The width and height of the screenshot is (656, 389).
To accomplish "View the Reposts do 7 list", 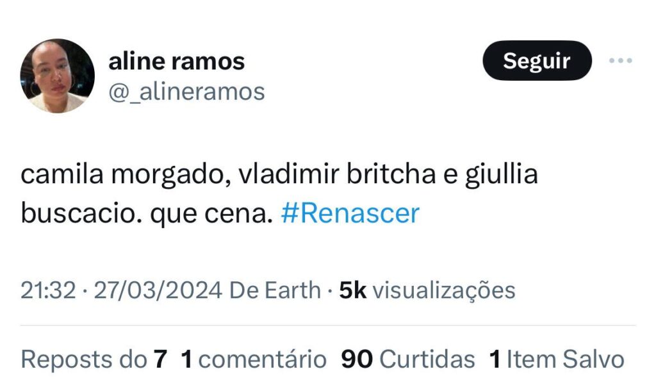I will (x=94, y=360).
